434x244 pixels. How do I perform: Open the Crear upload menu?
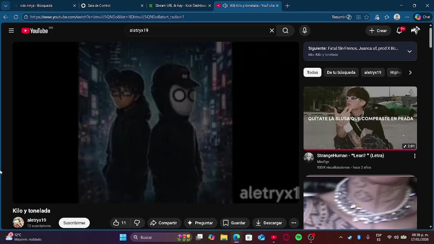[378, 30]
